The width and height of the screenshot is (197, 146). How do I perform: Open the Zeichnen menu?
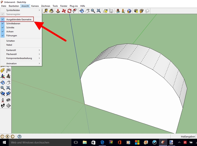click(46, 6)
